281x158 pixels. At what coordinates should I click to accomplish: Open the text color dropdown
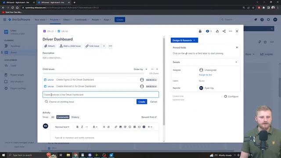tap(95, 127)
